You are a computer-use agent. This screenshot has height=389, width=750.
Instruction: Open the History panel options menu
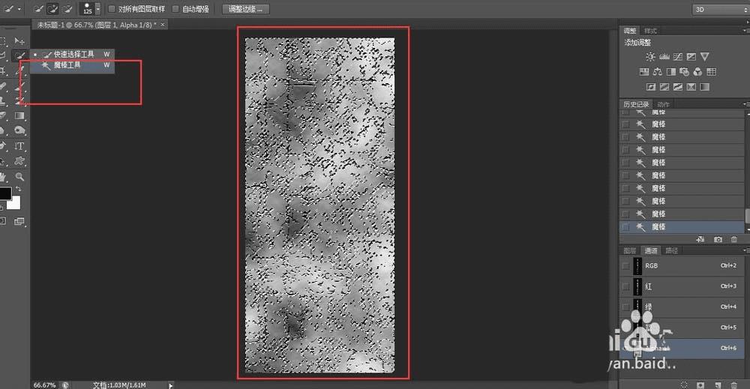pyautogui.click(x=746, y=104)
